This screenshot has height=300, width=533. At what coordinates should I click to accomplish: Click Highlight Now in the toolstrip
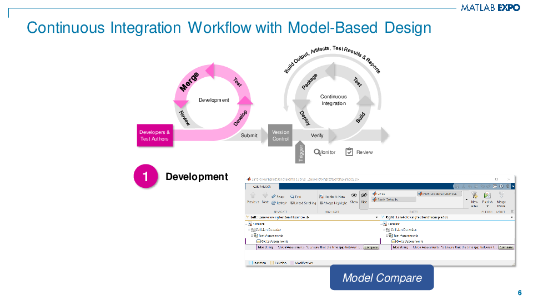point(332,197)
